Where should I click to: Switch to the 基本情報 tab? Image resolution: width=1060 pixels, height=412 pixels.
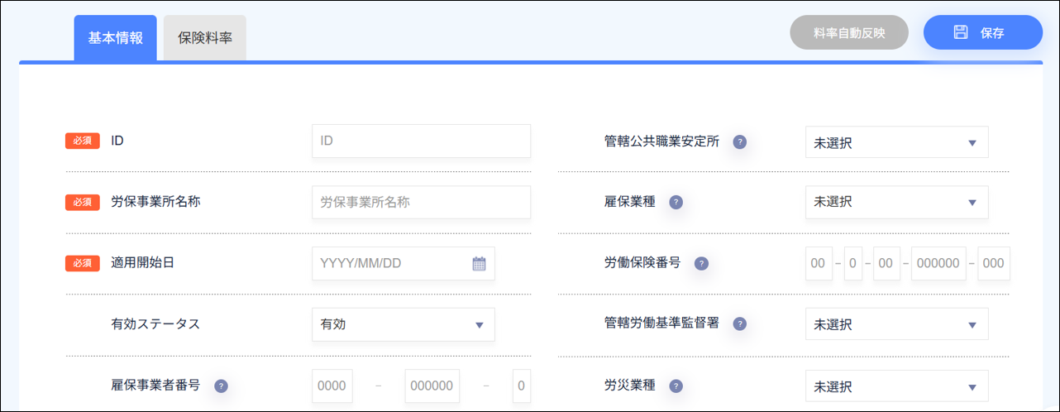(116, 38)
